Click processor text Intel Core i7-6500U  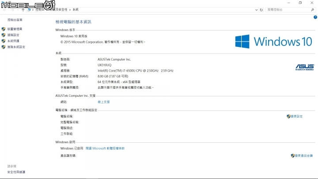pos(136,71)
